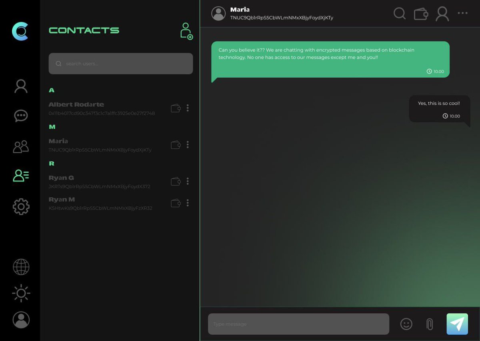Open Albert Rodarte's three-dot menu

(x=188, y=108)
